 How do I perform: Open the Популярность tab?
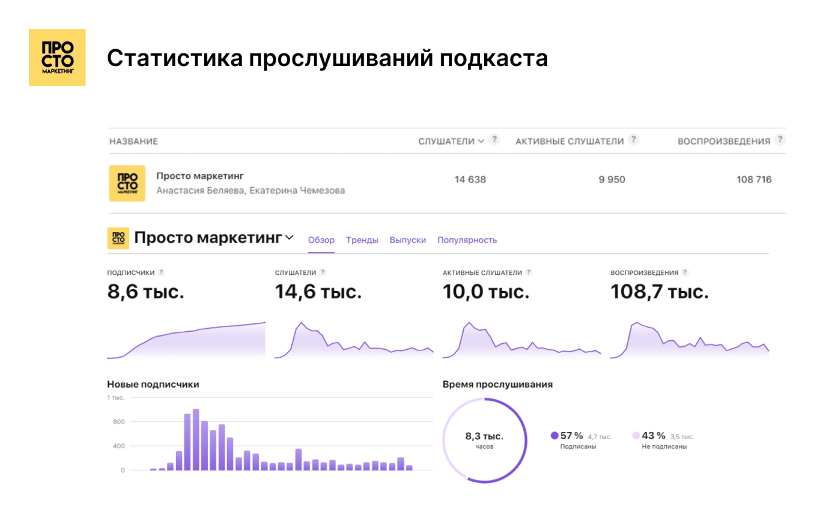[467, 240]
